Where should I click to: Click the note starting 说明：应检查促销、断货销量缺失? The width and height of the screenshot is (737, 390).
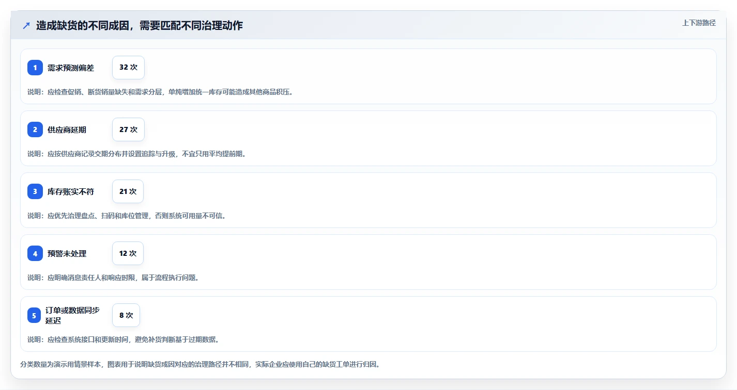(160, 92)
